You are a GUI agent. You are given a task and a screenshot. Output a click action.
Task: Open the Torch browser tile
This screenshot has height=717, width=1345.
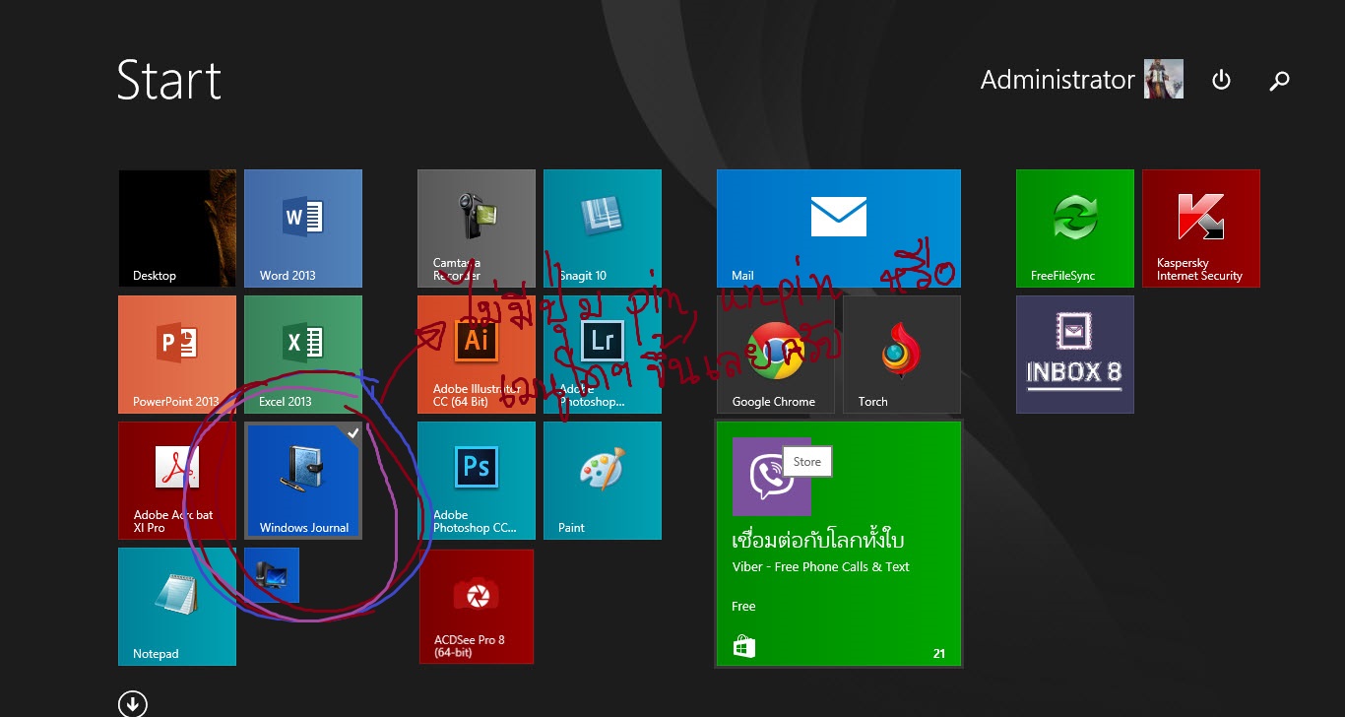click(902, 355)
